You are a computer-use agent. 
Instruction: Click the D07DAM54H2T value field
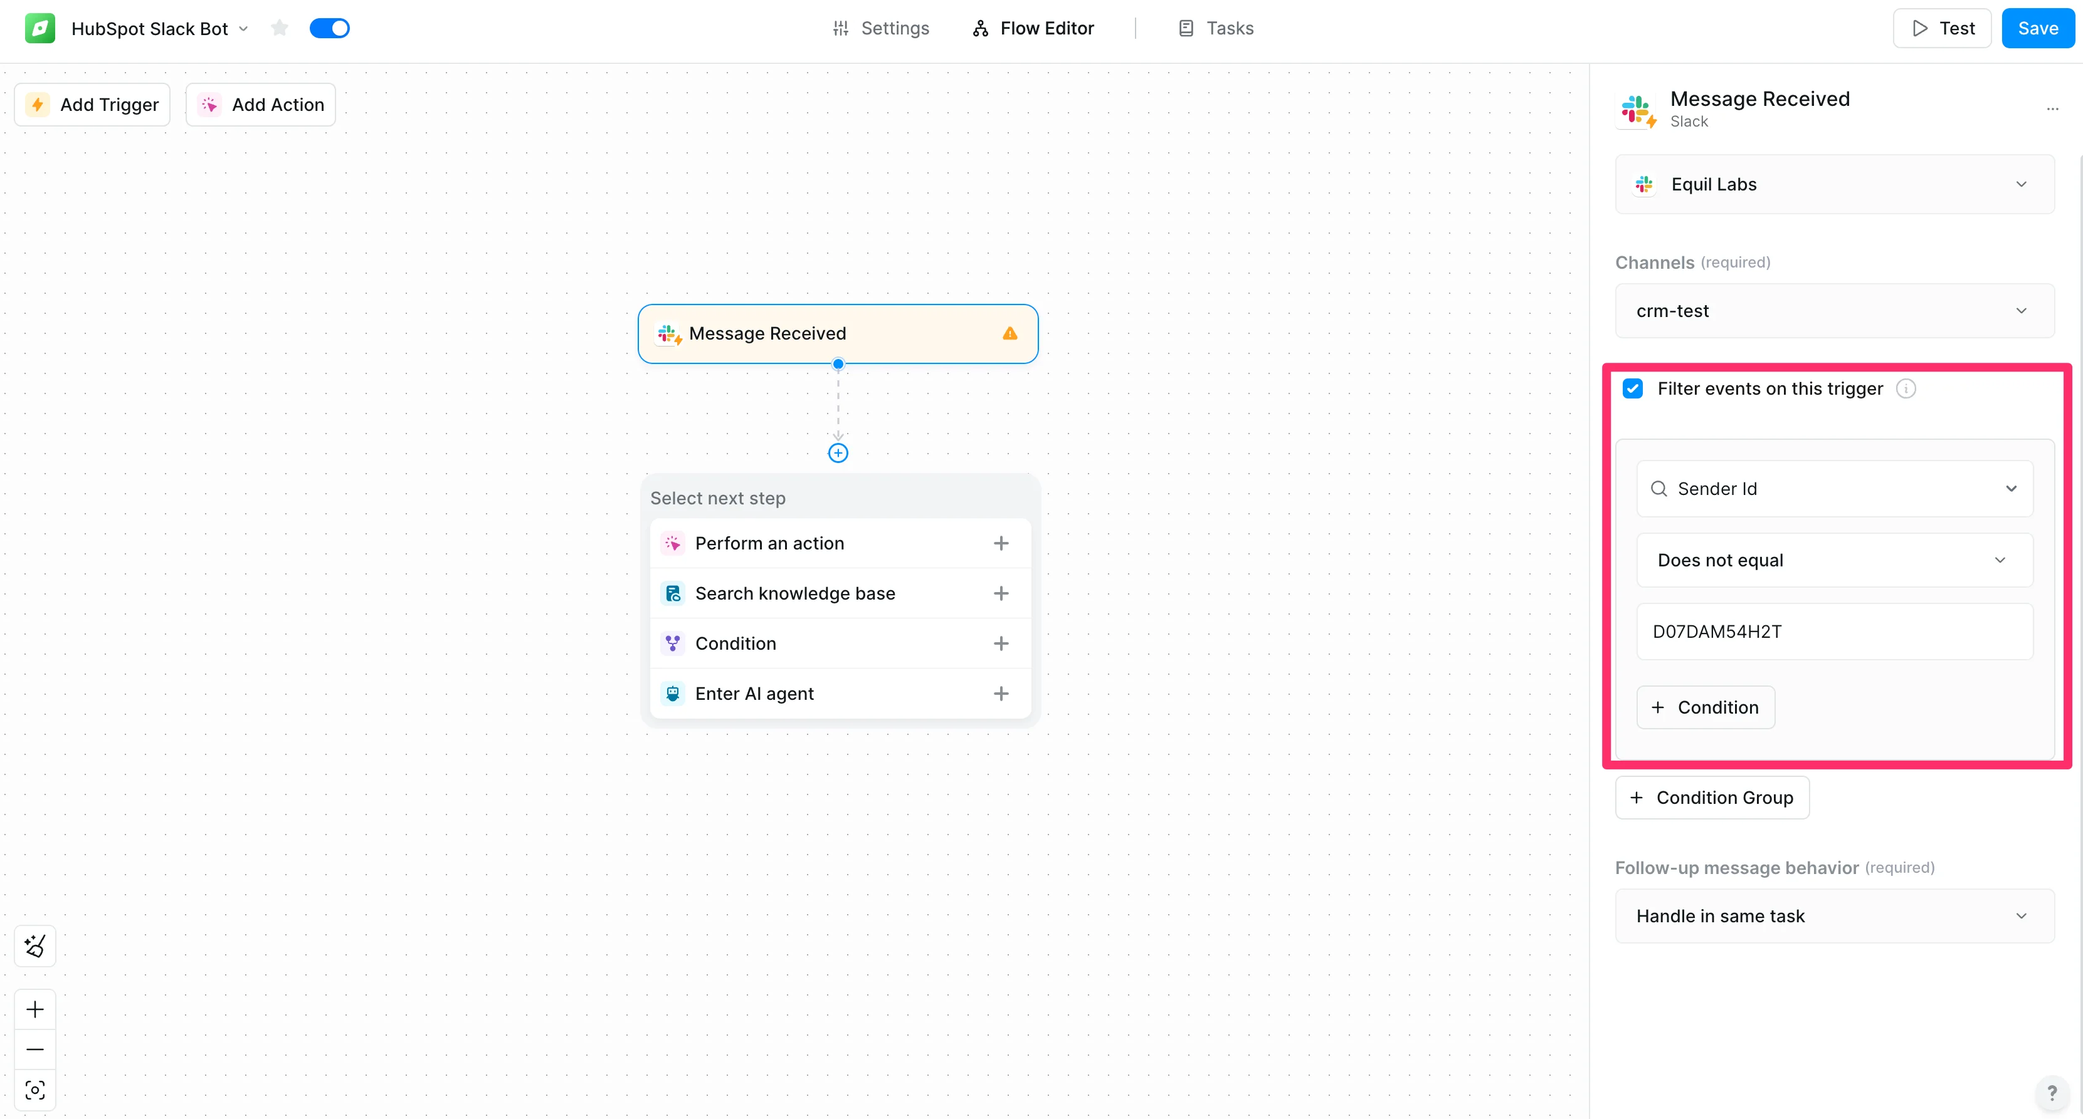(x=1834, y=632)
